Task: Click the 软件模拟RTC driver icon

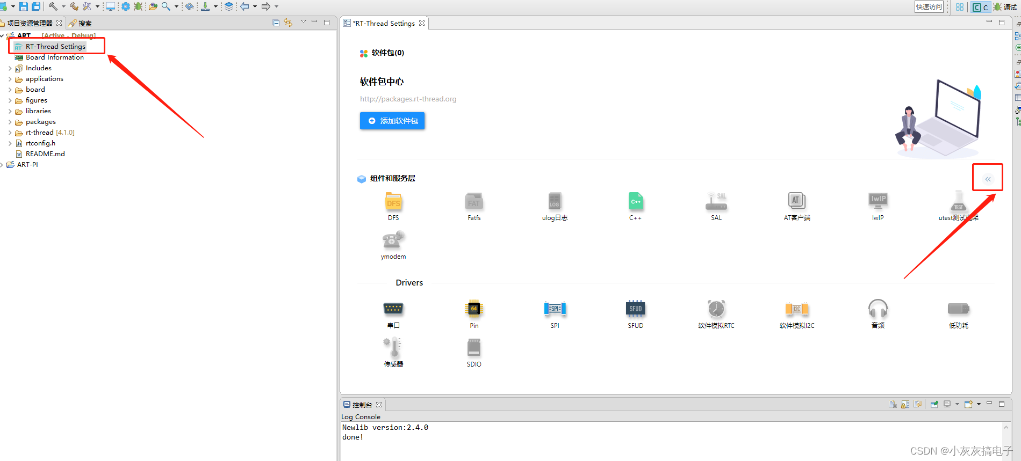Action: click(716, 309)
